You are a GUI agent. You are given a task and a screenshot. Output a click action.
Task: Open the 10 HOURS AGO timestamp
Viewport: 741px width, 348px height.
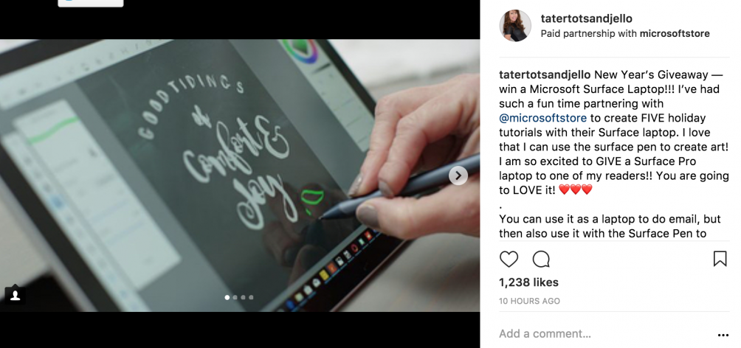pos(529,301)
